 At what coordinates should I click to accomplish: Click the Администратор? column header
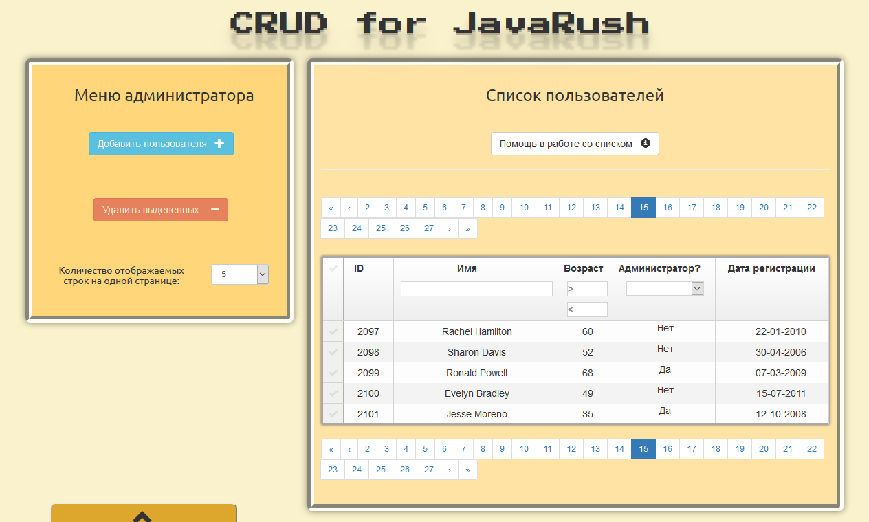[659, 268]
